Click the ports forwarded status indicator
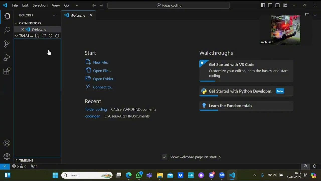This screenshot has height=181, width=321. click(34, 166)
